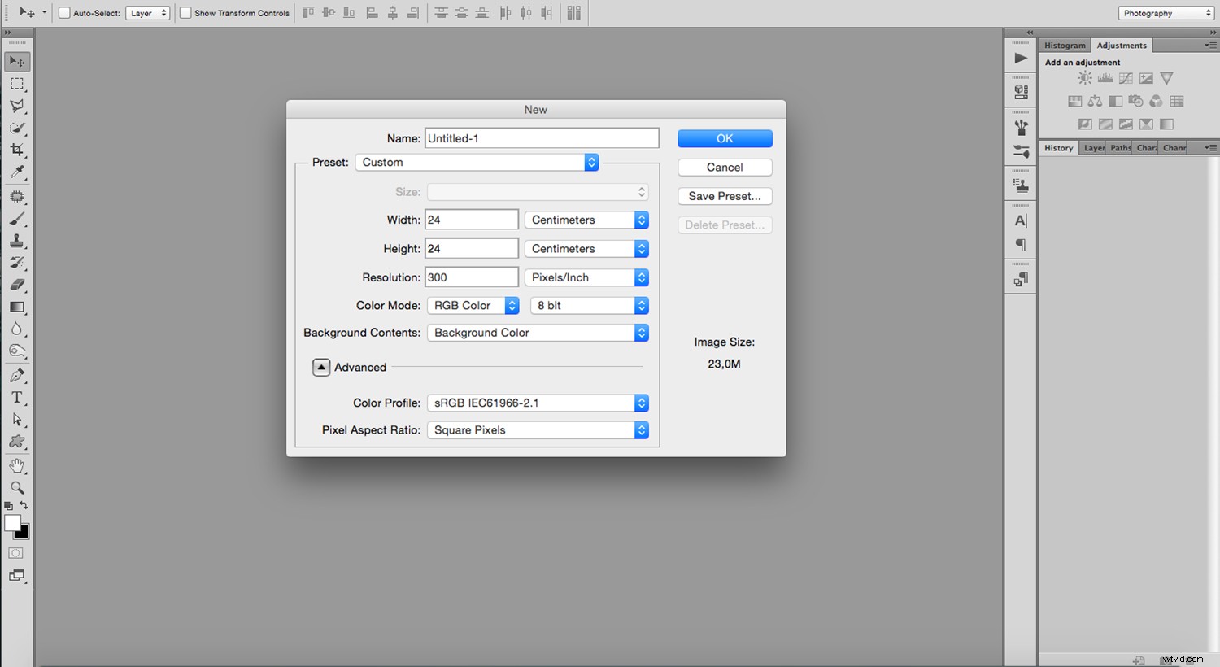The image size is (1220, 667).
Task: Enable Show Transform Controls
Action: (185, 12)
